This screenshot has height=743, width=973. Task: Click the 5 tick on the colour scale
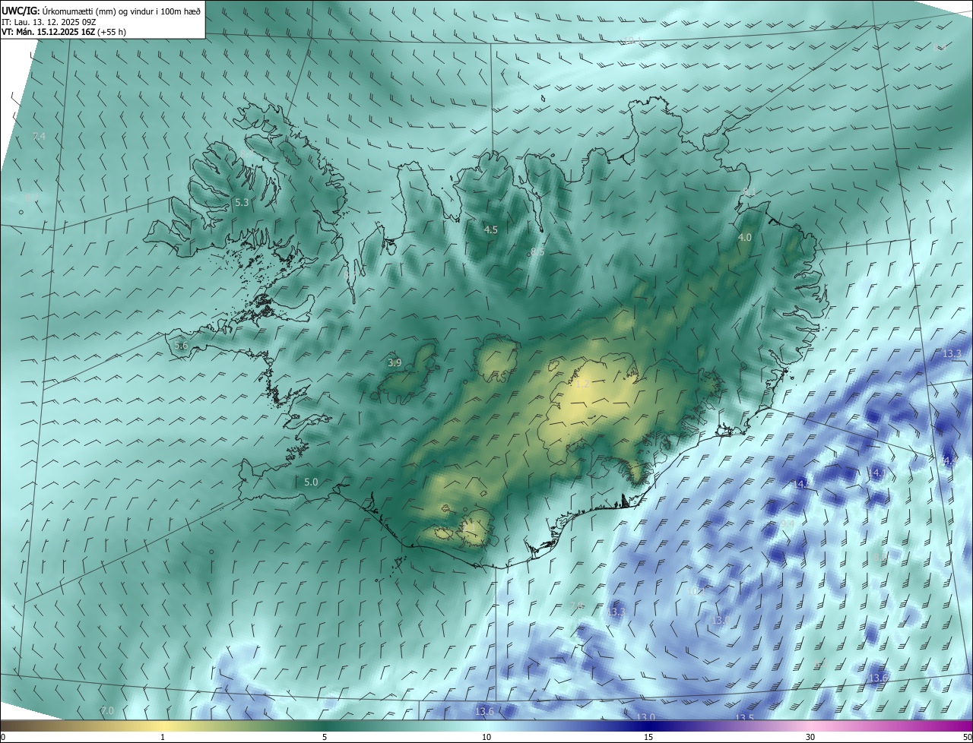tap(325, 737)
